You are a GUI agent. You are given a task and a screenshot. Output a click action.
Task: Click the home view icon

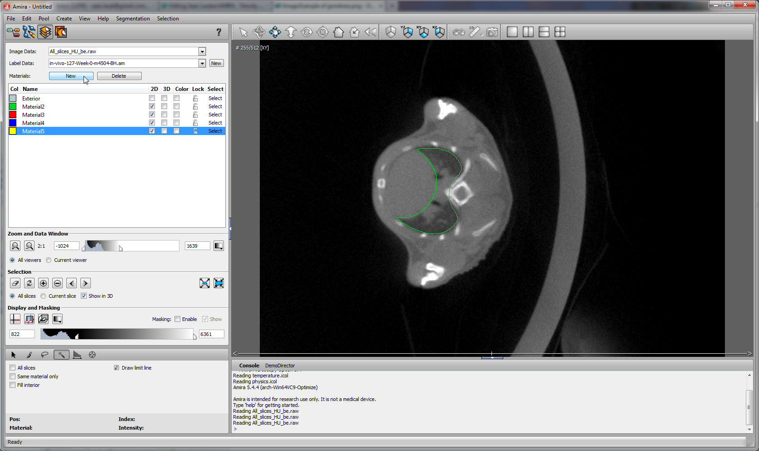(x=338, y=32)
